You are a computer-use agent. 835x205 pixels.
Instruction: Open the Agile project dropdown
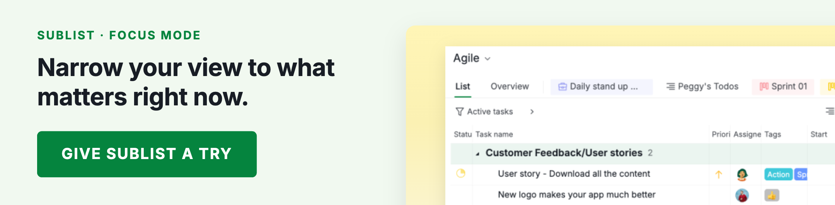(x=472, y=58)
